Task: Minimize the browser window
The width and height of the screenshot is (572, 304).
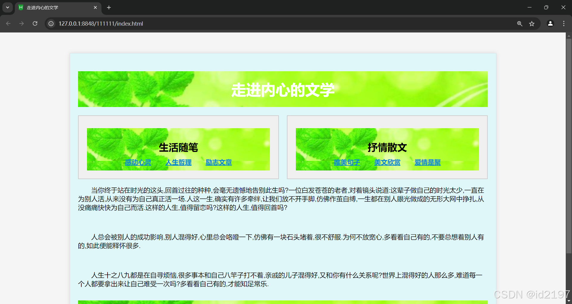Action: (529, 7)
